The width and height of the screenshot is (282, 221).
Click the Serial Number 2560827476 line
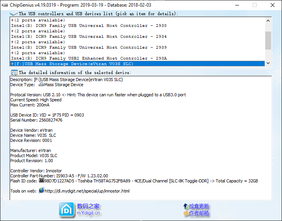(36, 120)
